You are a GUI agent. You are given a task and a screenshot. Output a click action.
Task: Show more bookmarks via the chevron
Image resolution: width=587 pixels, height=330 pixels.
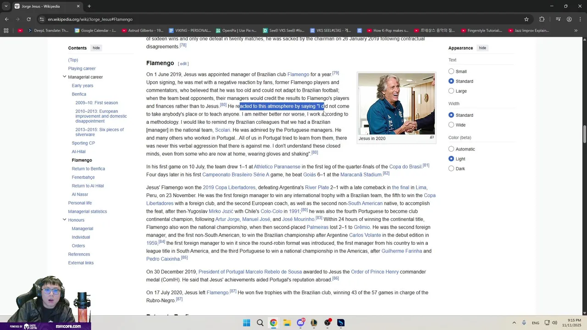tap(576, 31)
